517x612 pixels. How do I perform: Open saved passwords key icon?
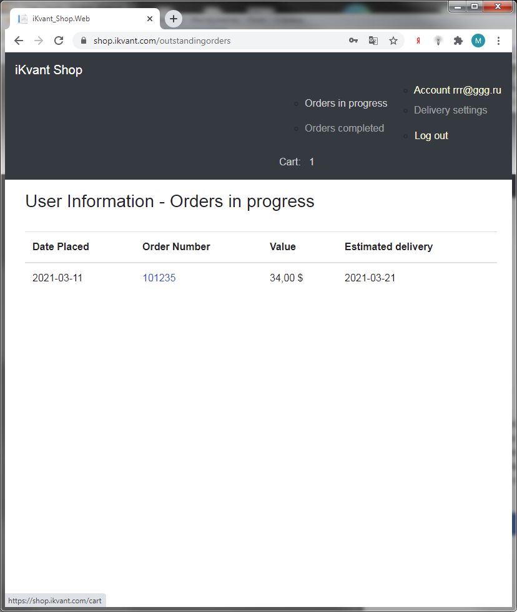point(353,41)
